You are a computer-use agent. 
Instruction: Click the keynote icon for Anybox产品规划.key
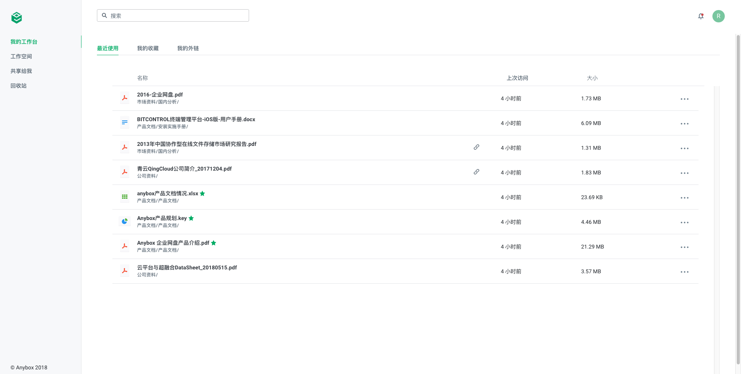(x=125, y=222)
